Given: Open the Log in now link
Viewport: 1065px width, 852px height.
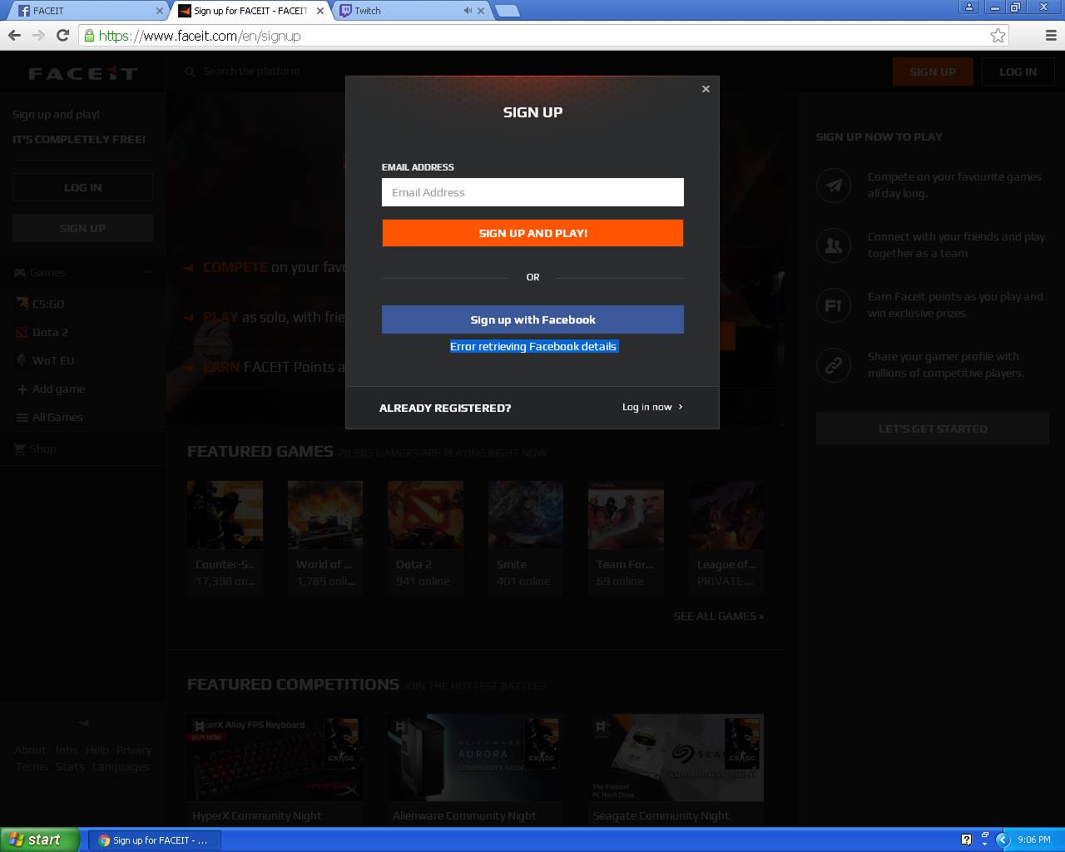Looking at the screenshot, I should 646,407.
